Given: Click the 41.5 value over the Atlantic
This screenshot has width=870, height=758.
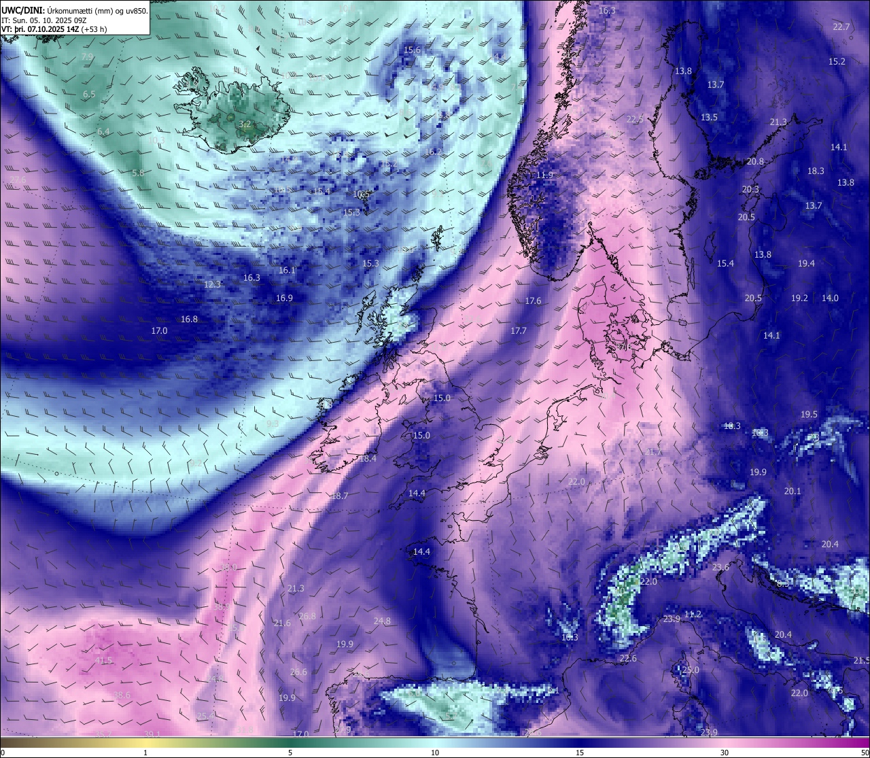Looking at the screenshot, I should [103, 660].
